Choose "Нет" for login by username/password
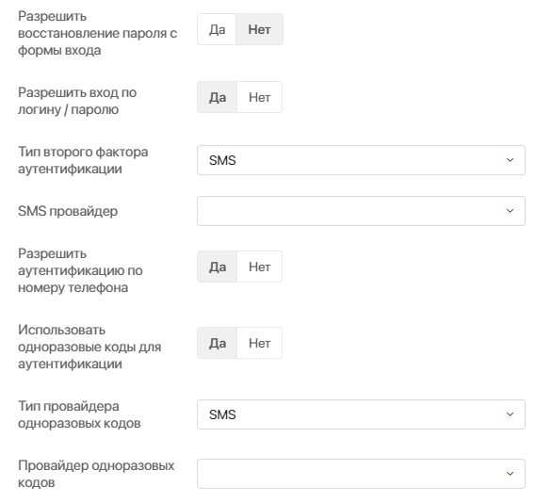Screen dimensions: 535x503 point(259,97)
